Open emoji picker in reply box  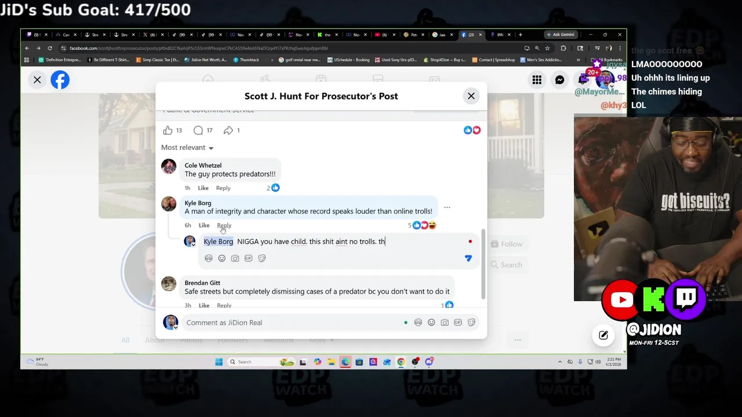point(221,258)
